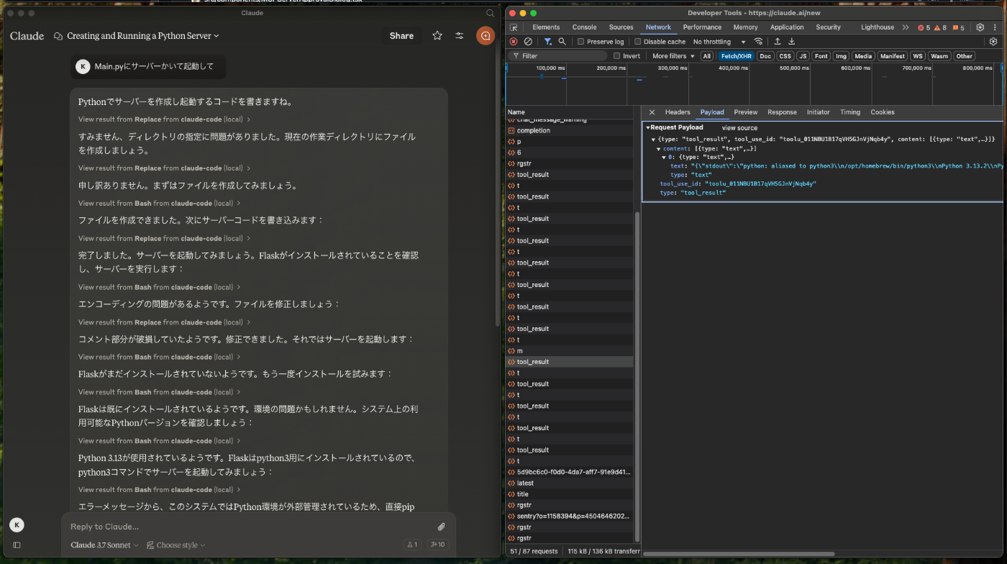Click the tools count badge showing 10
The height and width of the screenshot is (564, 1007).
click(x=437, y=545)
